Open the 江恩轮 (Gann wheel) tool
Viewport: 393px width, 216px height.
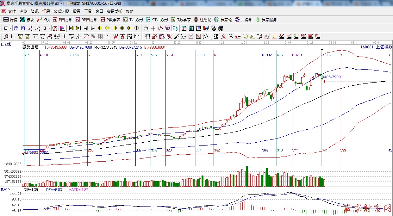203,20
